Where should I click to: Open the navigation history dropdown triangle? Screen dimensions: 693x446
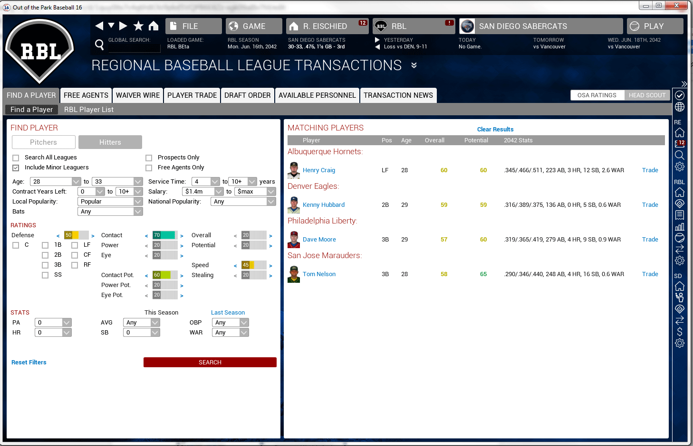coord(111,26)
